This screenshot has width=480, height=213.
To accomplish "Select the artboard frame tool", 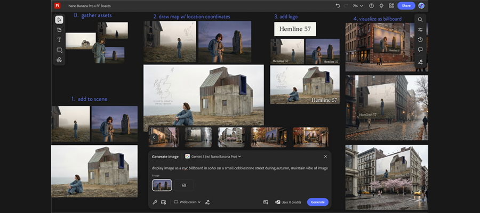I will pos(59,30).
